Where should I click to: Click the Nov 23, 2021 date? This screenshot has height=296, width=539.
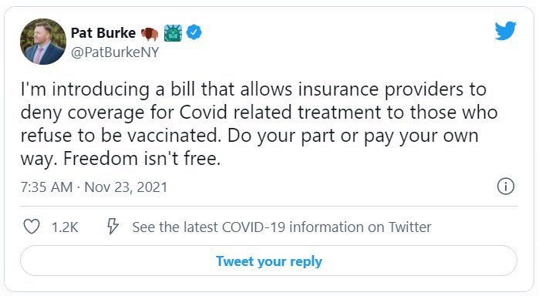[126, 187]
